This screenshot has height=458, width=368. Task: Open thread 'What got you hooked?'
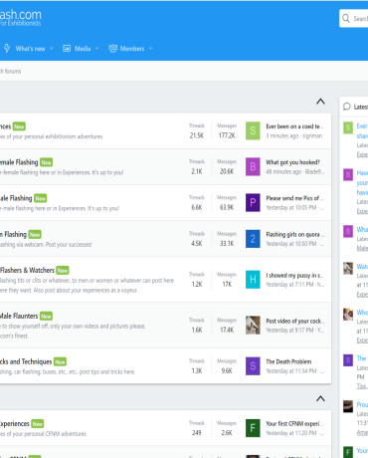pyautogui.click(x=292, y=162)
